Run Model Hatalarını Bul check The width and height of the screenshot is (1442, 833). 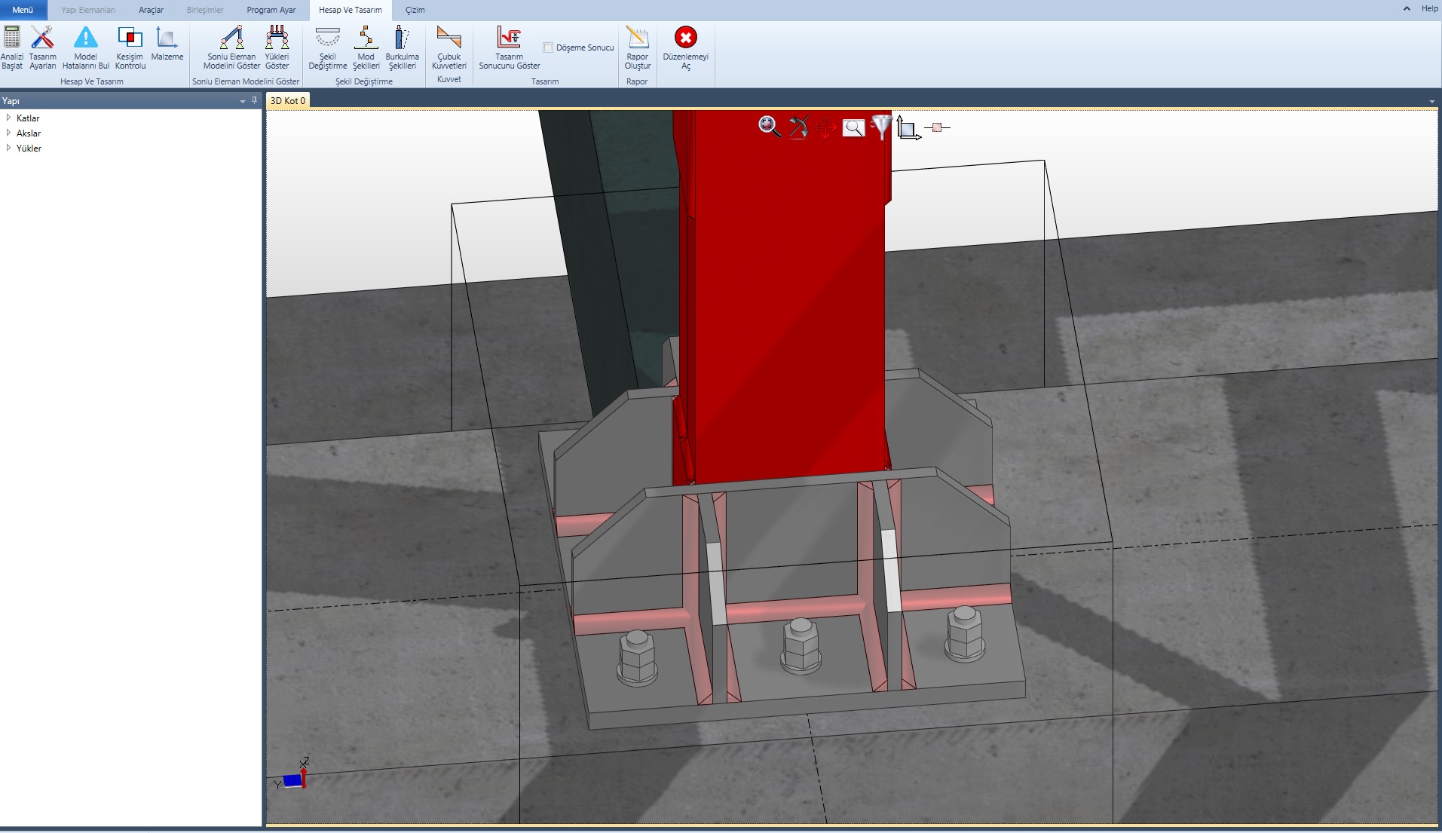86,47
